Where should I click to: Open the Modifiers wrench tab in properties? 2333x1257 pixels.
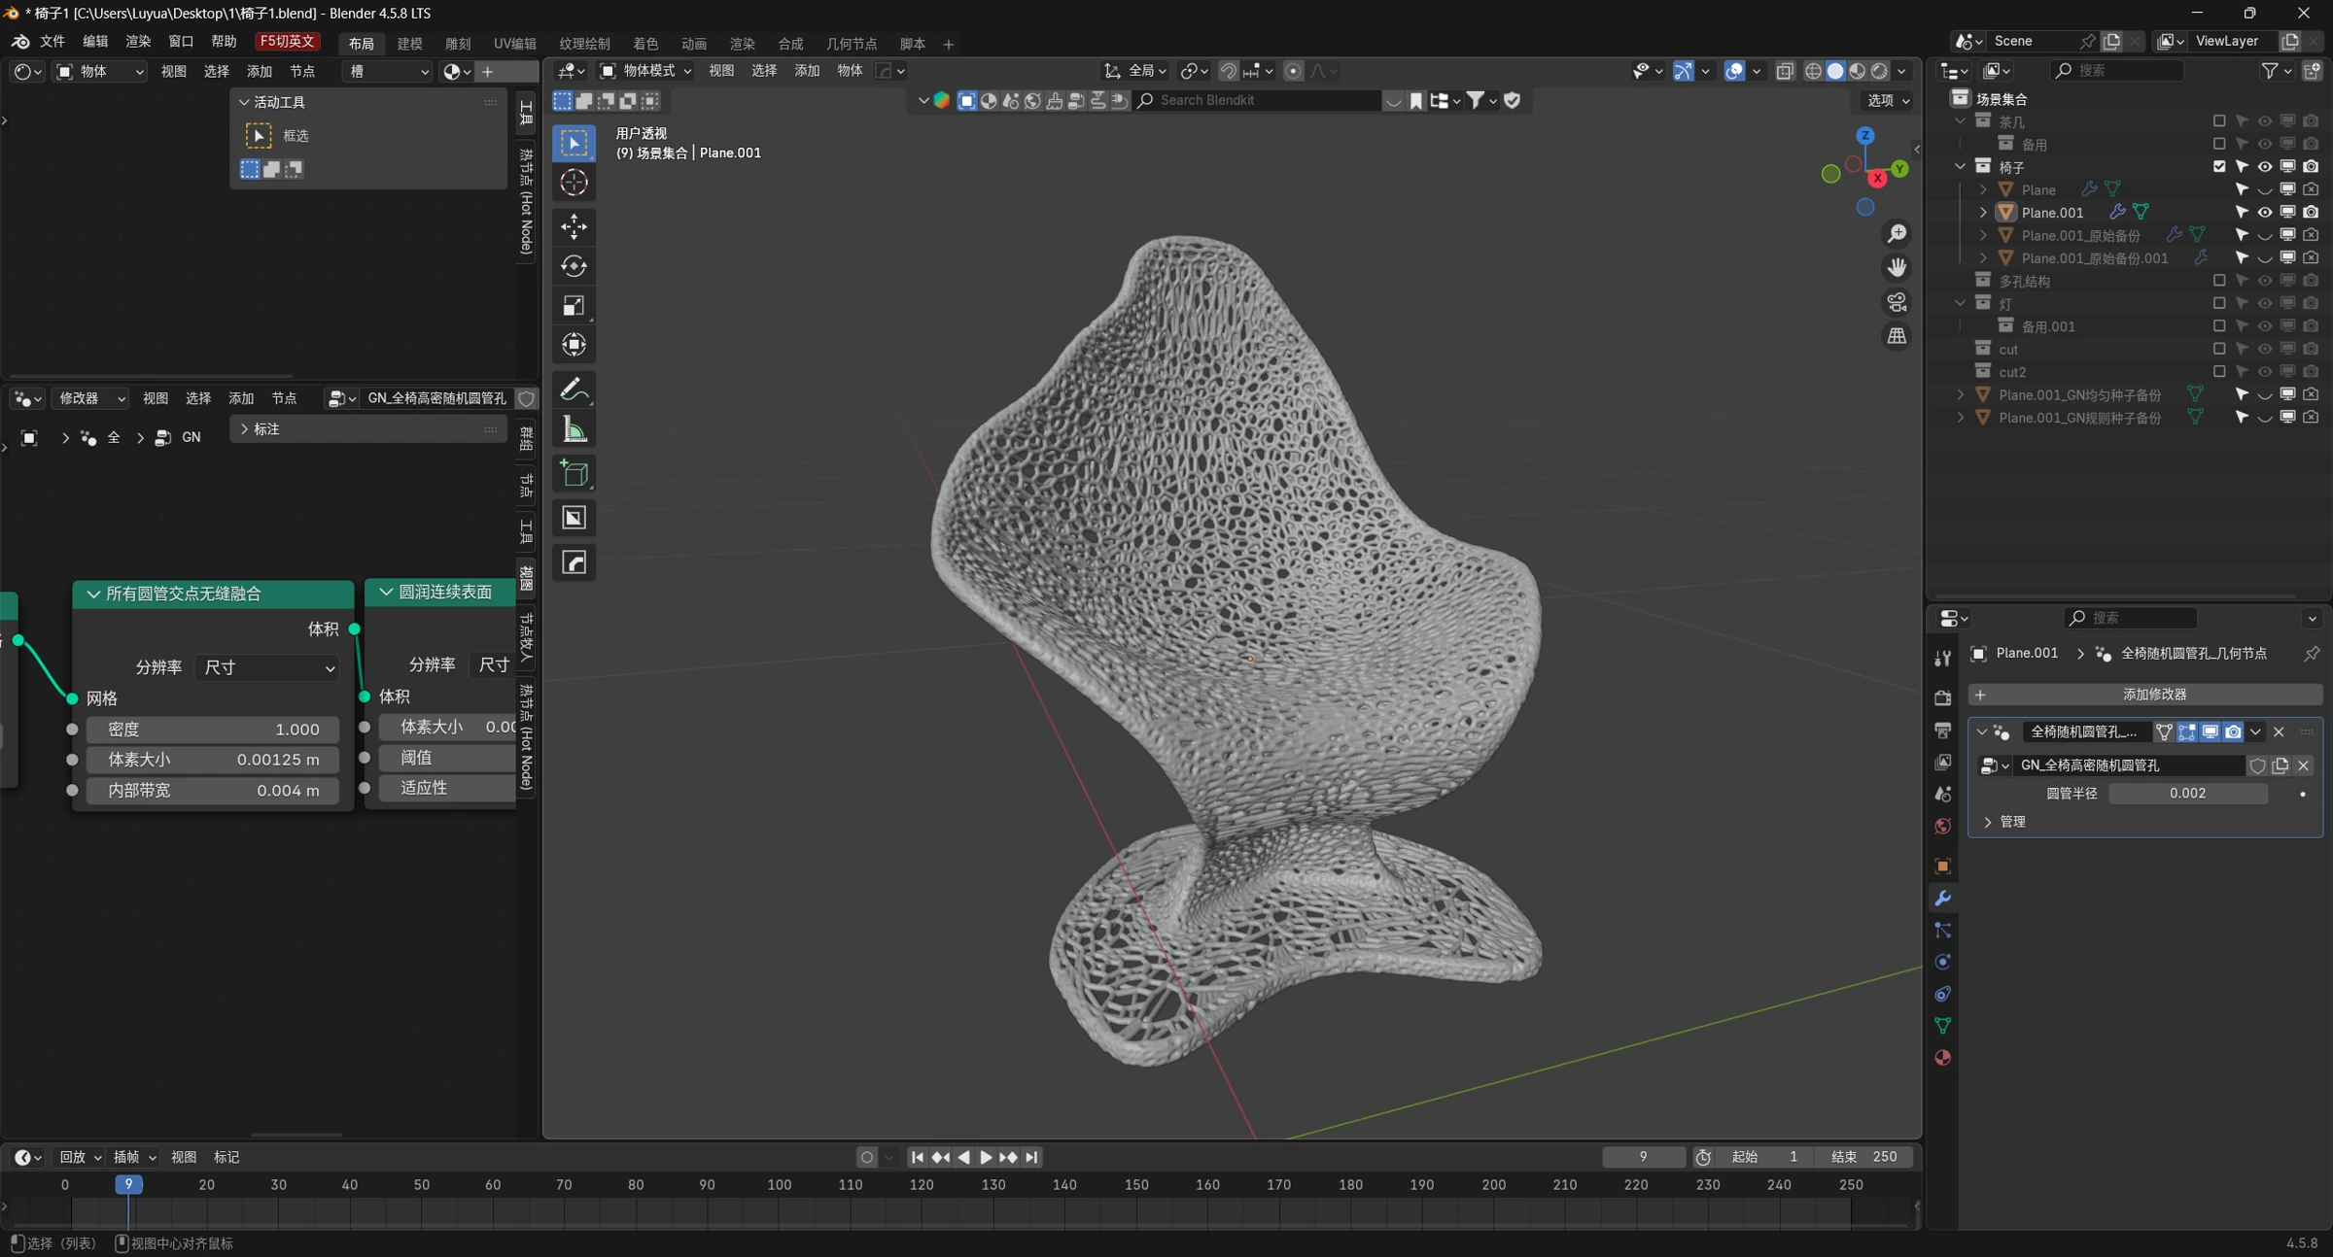pyautogui.click(x=1942, y=899)
